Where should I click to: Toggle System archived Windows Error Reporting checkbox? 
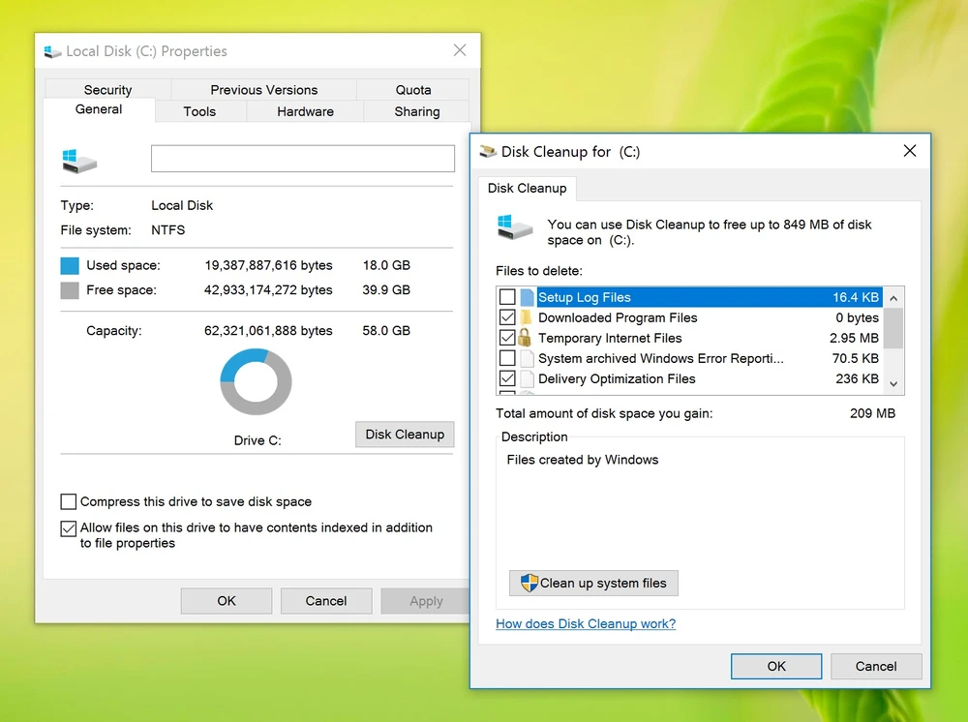tap(507, 358)
